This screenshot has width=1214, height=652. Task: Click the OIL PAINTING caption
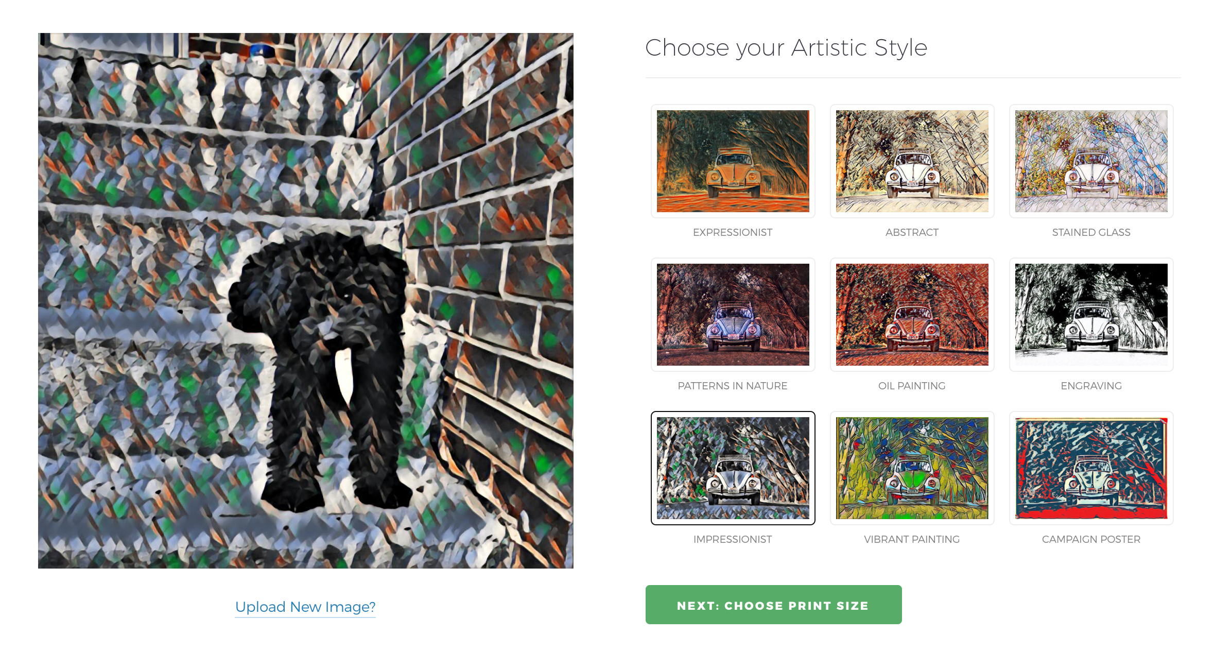pos(912,386)
